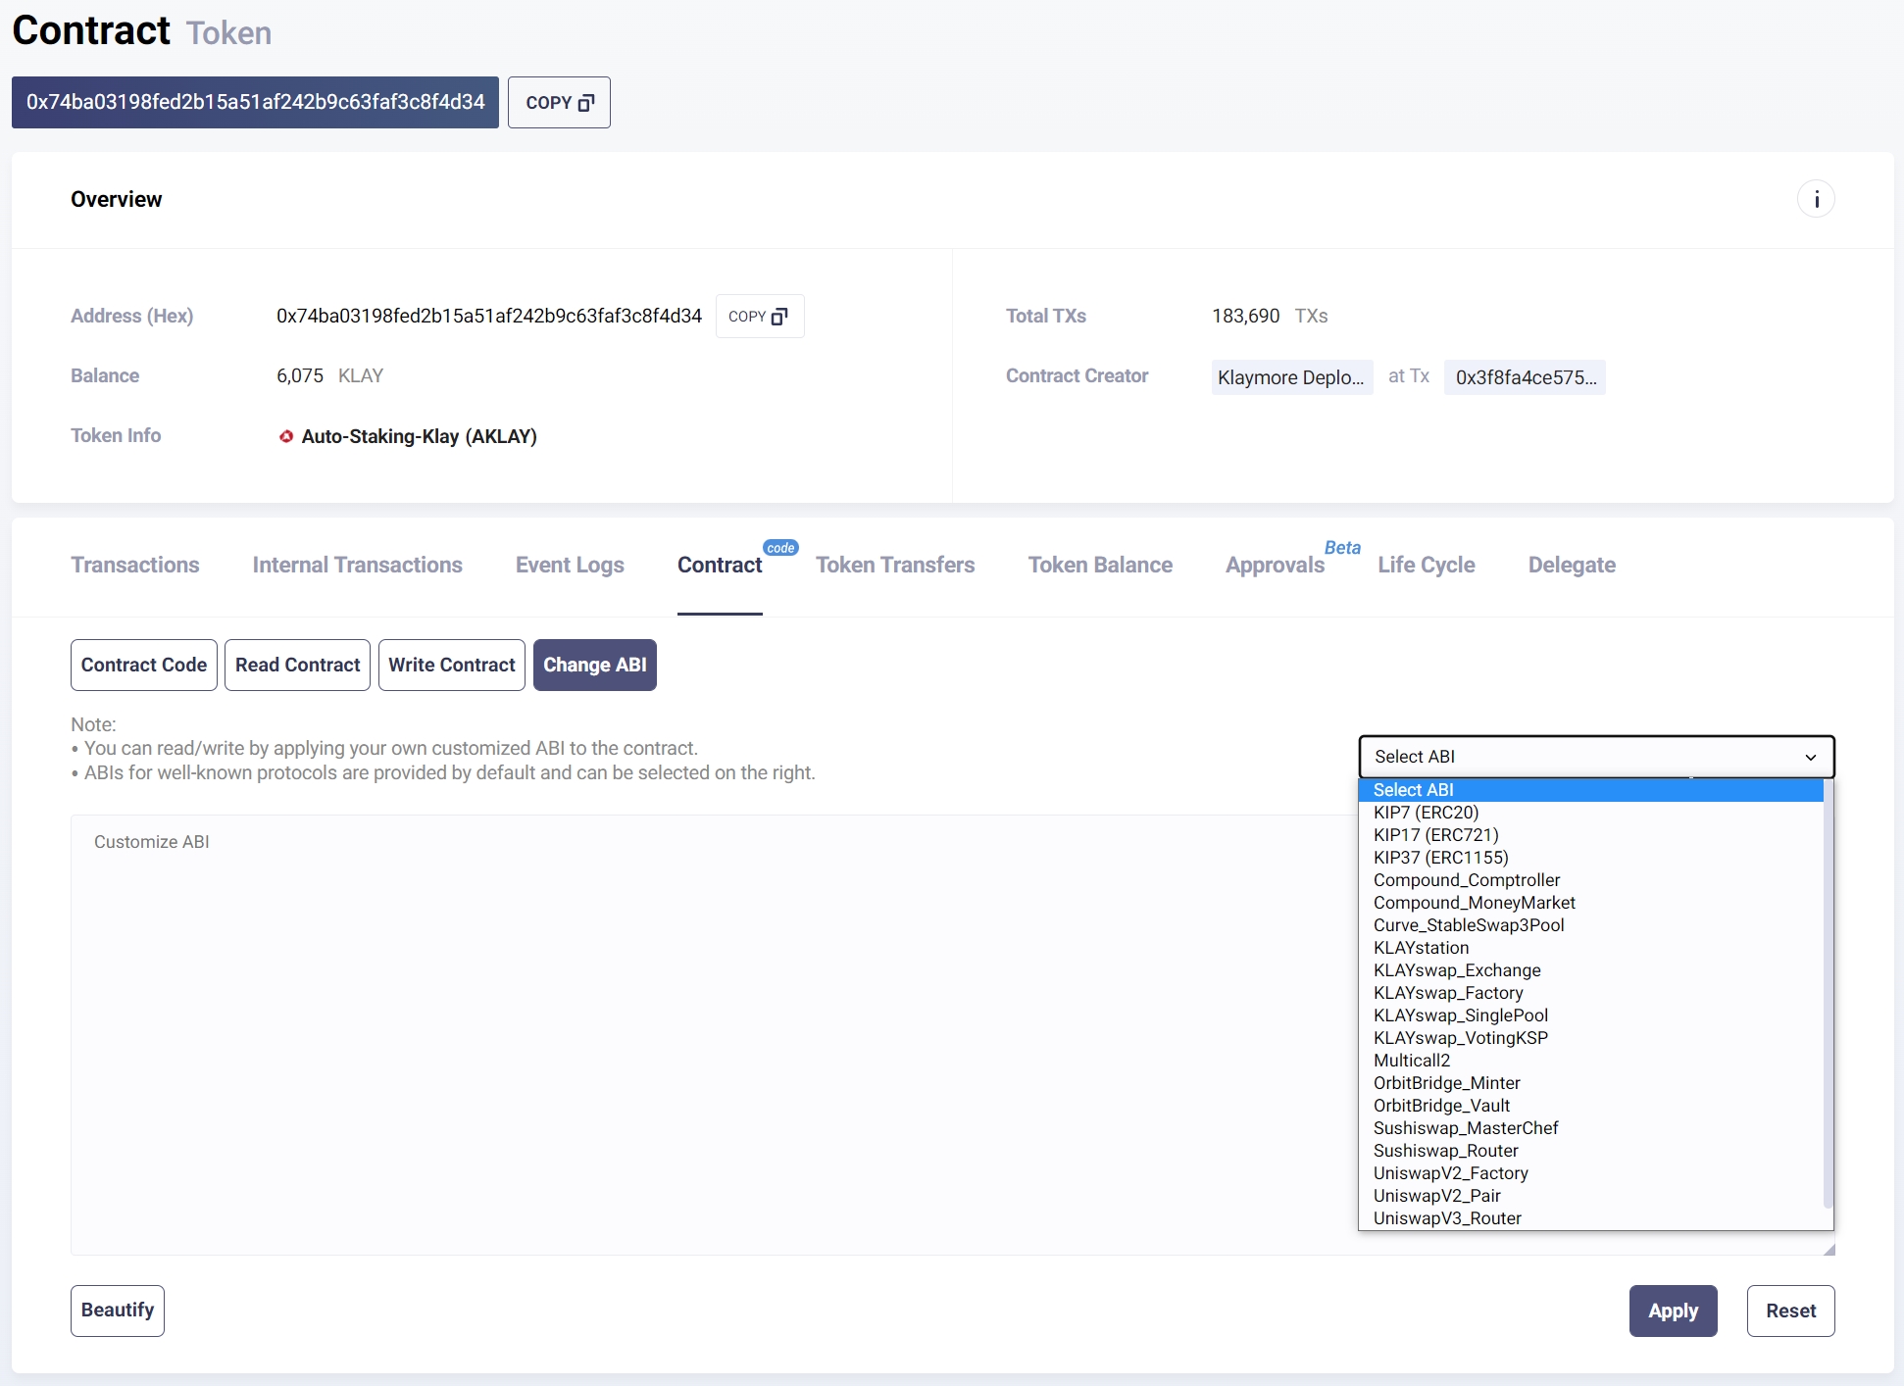Open the Token Transfers tab
1904x1386 pixels.
894,565
